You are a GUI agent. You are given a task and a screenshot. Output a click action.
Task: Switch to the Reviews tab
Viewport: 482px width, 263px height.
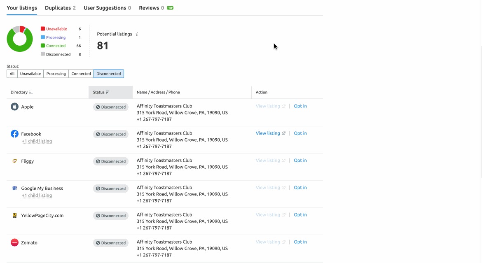coord(152,8)
